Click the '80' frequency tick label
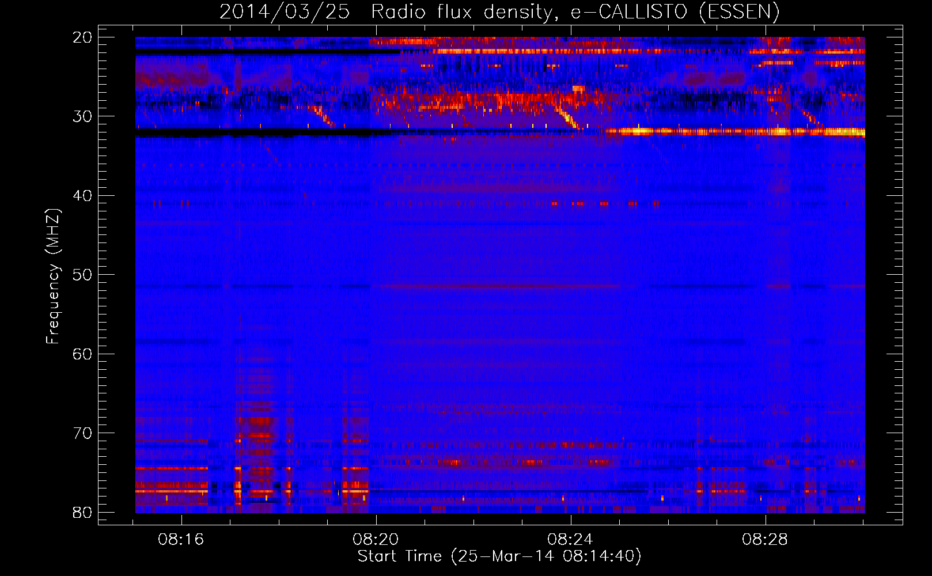Image resolution: width=932 pixels, height=576 pixels. [x=82, y=512]
